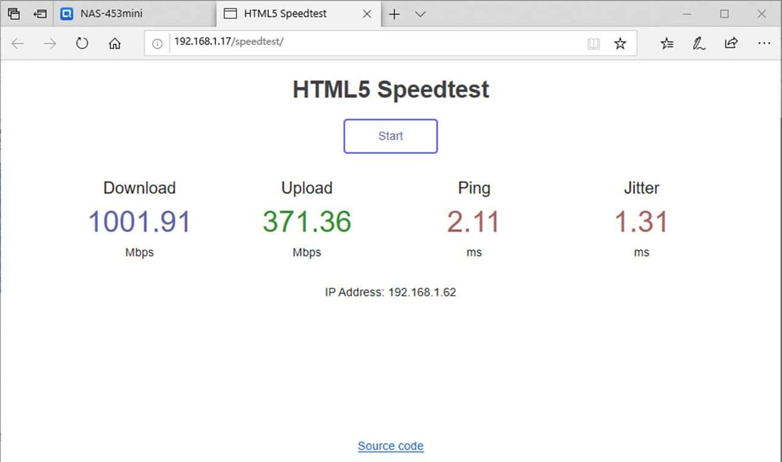Open the Favorites hub list icon
This screenshot has width=782, height=462.
[x=667, y=43]
